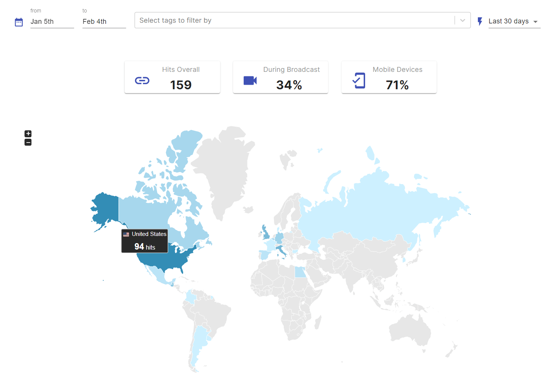Click the 'Mobile Devices' label
The height and width of the screenshot is (380, 549).
(397, 70)
